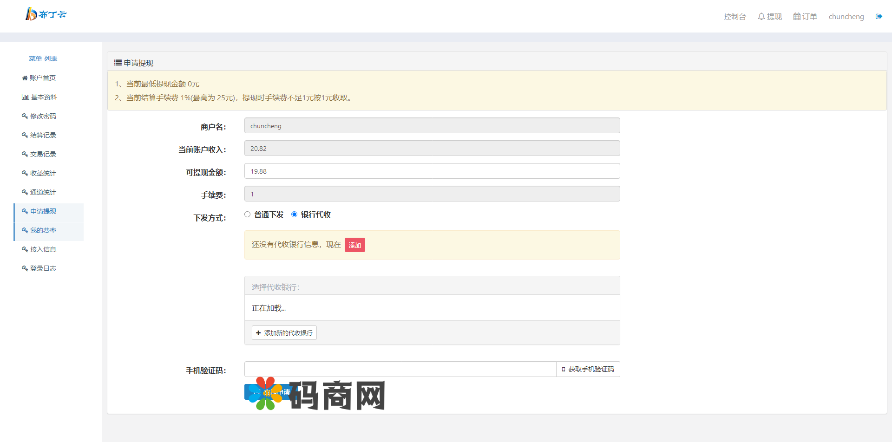The height and width of the screenshot is (442, 892).
Task: Focus the 手机验证码 text field
Action: 400,369
